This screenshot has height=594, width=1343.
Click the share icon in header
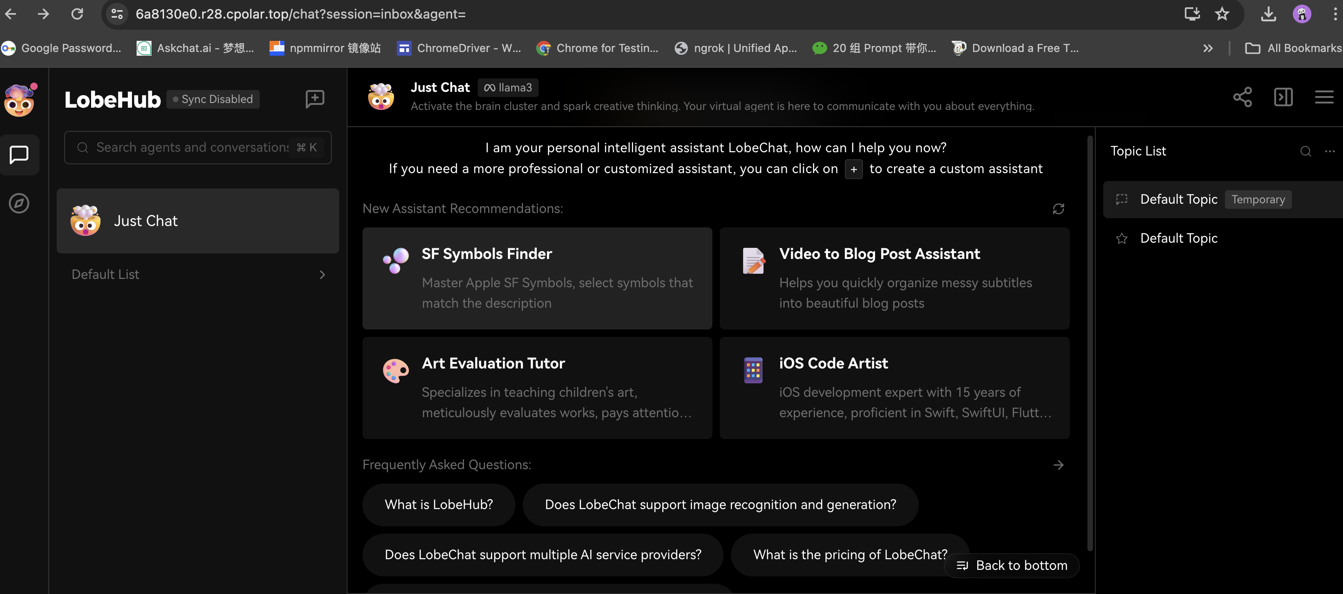point(1242,97)
